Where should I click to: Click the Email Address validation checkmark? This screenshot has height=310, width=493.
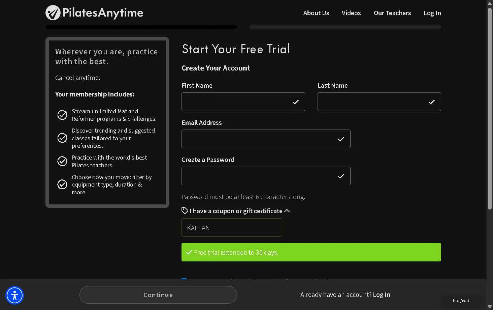(341, 139)
